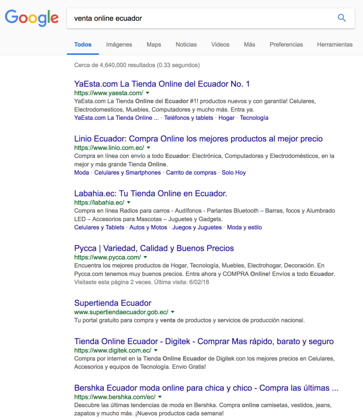Open Linio sitelink 'Moda'
This screenshot has height=419, width=363.
click(81, 173)
